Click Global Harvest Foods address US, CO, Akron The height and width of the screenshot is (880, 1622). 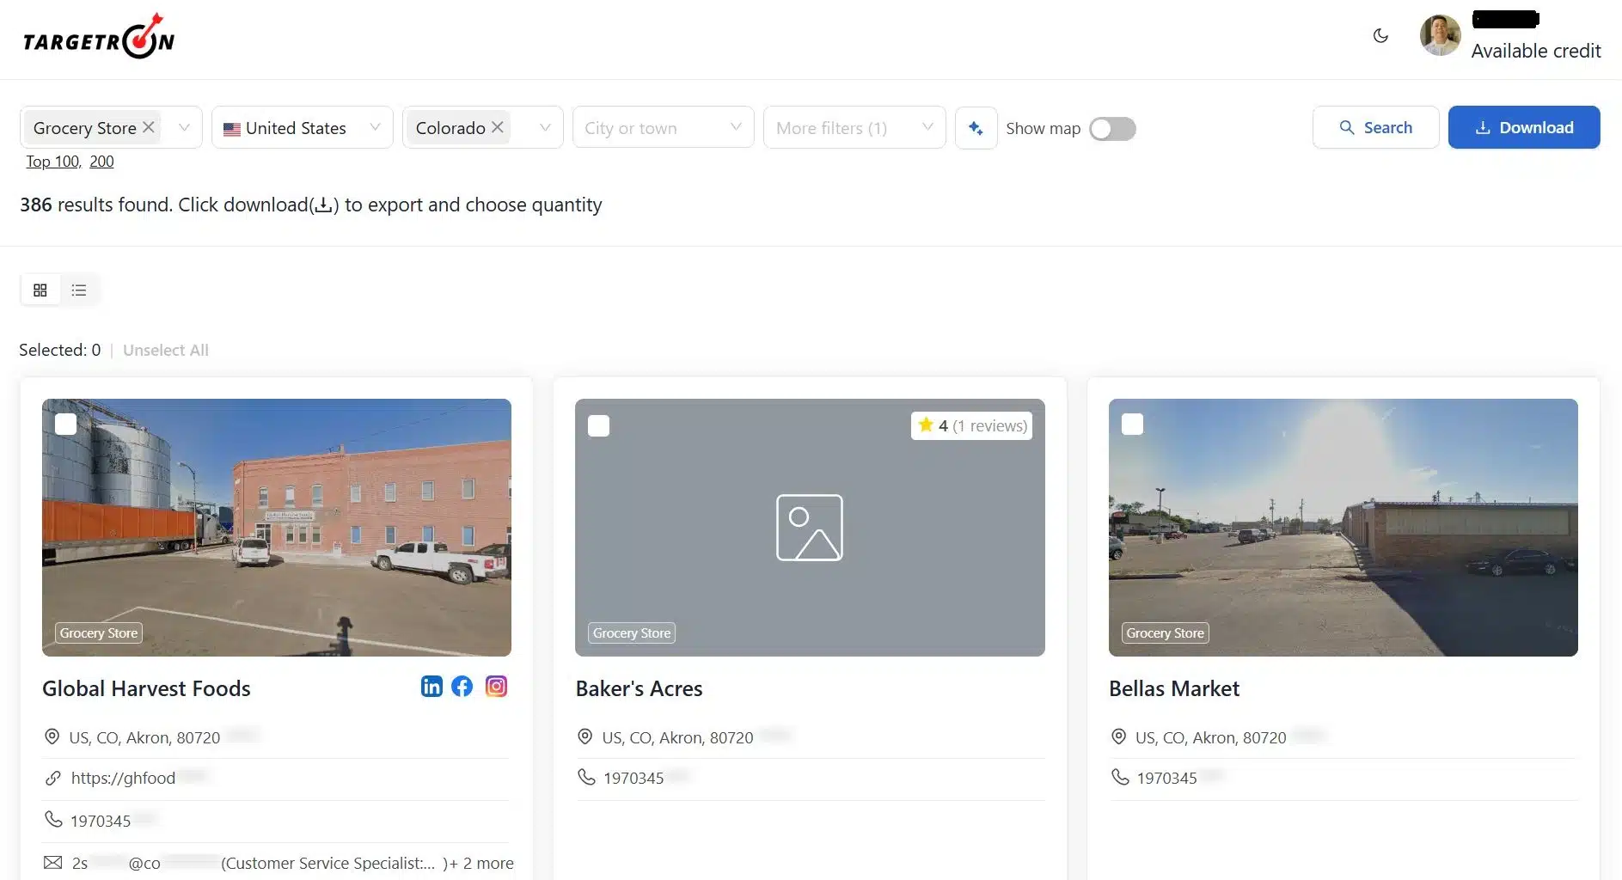tap(144, 737)
